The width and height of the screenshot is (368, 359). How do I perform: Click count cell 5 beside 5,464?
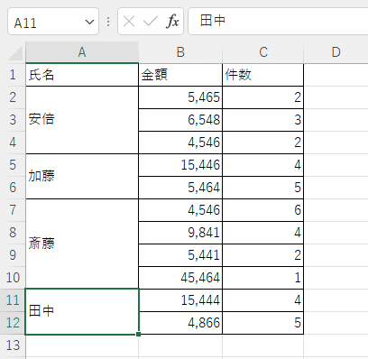point(263,188)
